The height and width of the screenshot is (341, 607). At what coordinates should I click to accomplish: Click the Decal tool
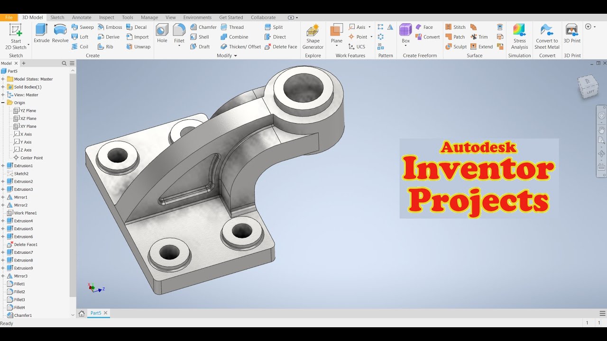[x=137, y=27]
